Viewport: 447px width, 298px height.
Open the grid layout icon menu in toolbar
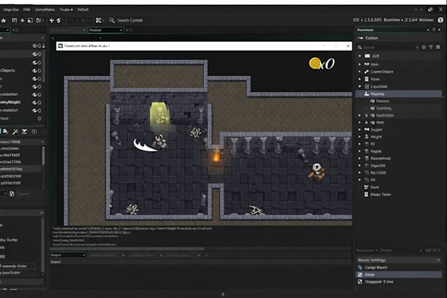[x=99, y=20]
